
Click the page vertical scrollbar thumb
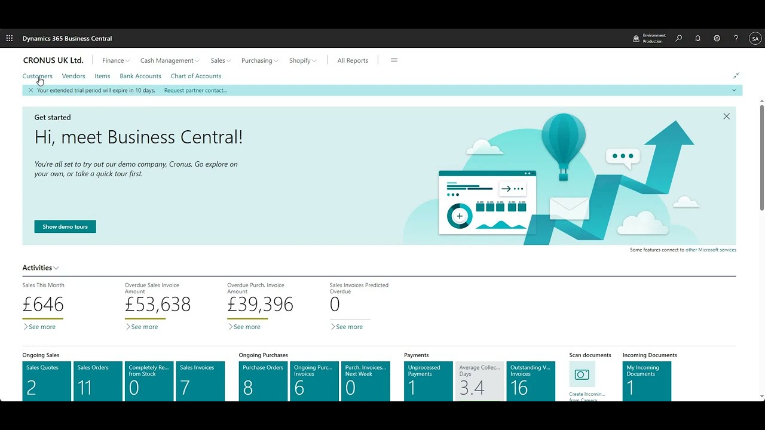762,157
